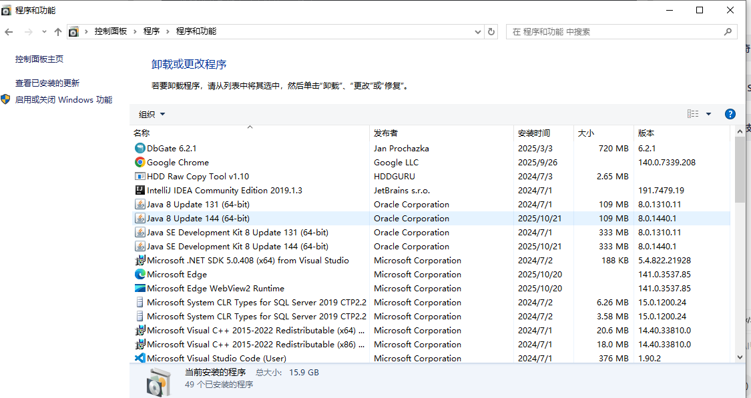Expand the address bar history dropdown
Screen dimensions: 751x398
tap(477, 32)
